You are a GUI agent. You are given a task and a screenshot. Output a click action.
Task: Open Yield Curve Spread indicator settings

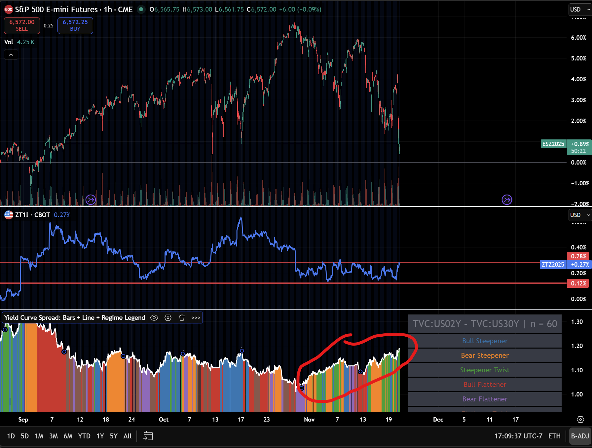tap(168, 317)
